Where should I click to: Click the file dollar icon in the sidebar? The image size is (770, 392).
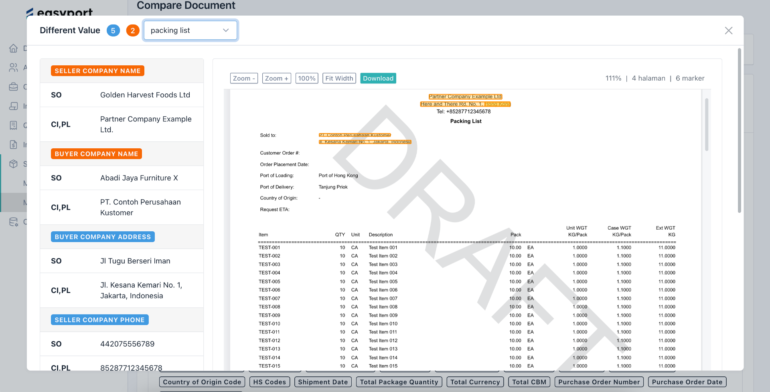[13, 144]
